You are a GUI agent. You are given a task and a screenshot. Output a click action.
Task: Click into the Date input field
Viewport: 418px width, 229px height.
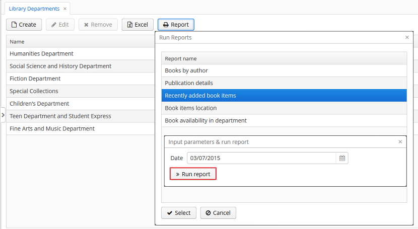[x=261, y=158]
